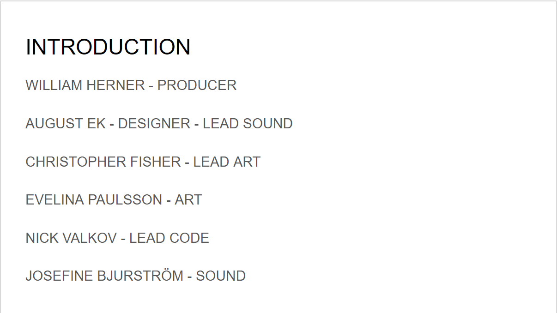Viewport: 557px width, 313px height.
Task: Click the DESIGNER role text
Action: [154, 124]
